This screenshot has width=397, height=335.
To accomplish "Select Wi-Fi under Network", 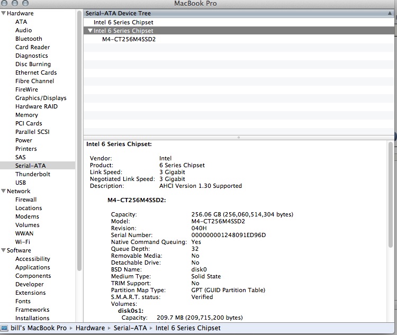I will point(23,242).
